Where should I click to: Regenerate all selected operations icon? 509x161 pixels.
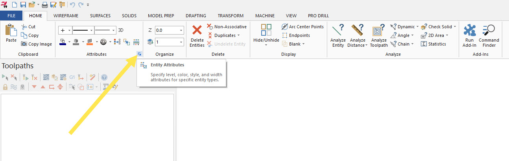26,77
